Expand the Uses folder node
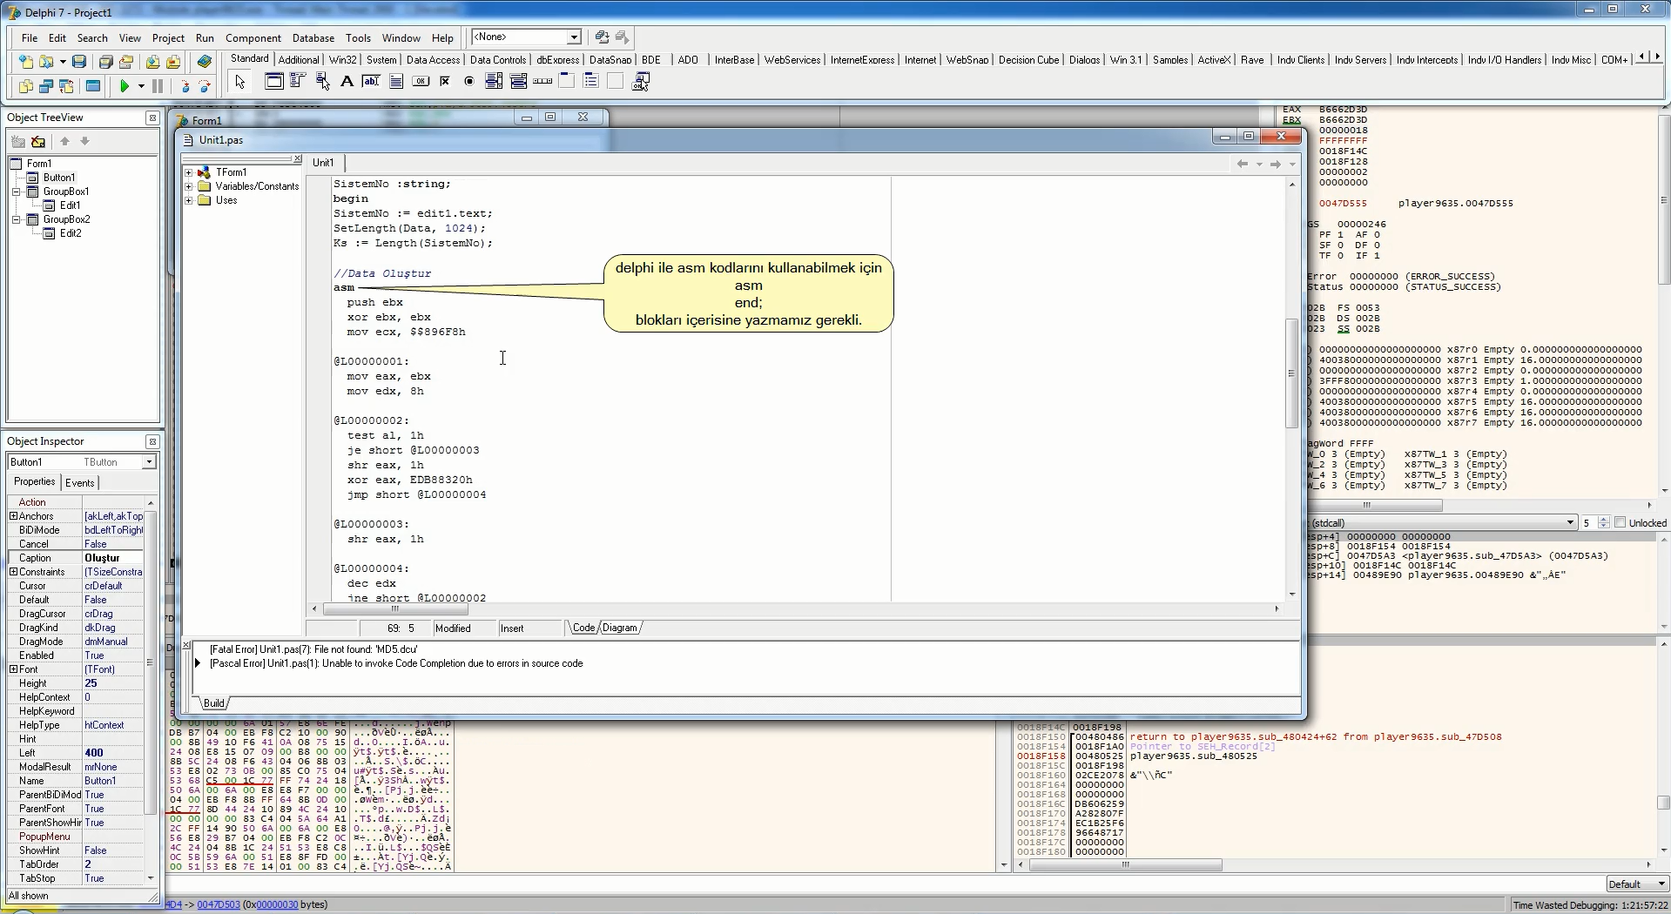 189,200
